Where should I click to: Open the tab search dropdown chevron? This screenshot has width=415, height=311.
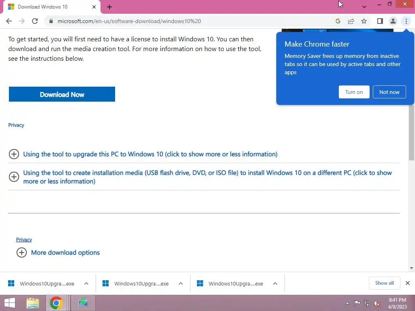[364, 7]
